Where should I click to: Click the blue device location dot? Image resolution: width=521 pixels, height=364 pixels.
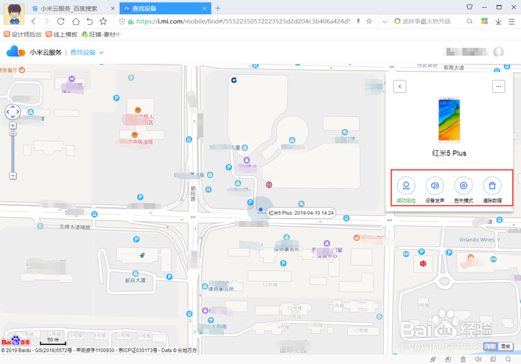pos(261,209)
